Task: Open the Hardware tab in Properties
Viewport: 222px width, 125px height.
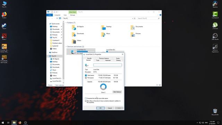Action: [108, 60]
